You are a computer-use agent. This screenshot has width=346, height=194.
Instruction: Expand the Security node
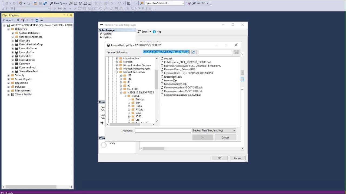pyautogui.click(x=8, y=75)
